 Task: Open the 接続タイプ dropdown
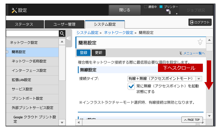pyautogui.click(x=165, y=79)
